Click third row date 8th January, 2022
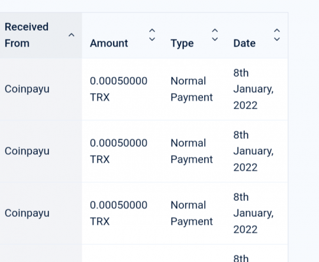319x262 pixels. coord(253,214)
